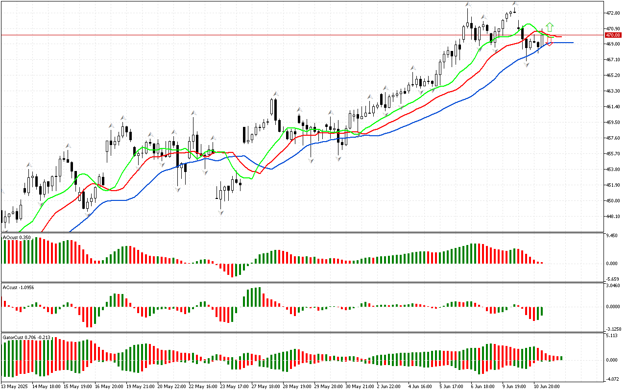Select the up fractal above 15 May candle
Viewport: 627px width, 392px height.
point(68,146)
